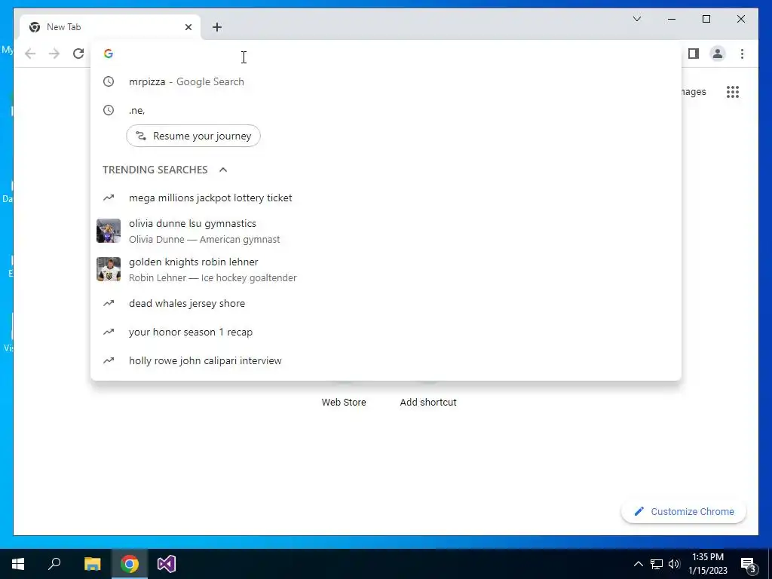Viewport: 772px width, 579px height.
Task: Select the .ne, history suggestion
Action: (x=386, y=110)
